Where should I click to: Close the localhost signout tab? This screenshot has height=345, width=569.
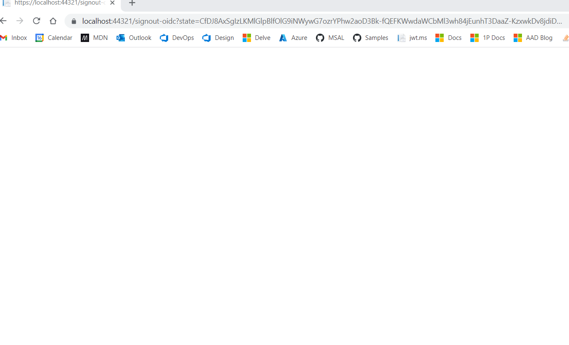pos(112,2)
